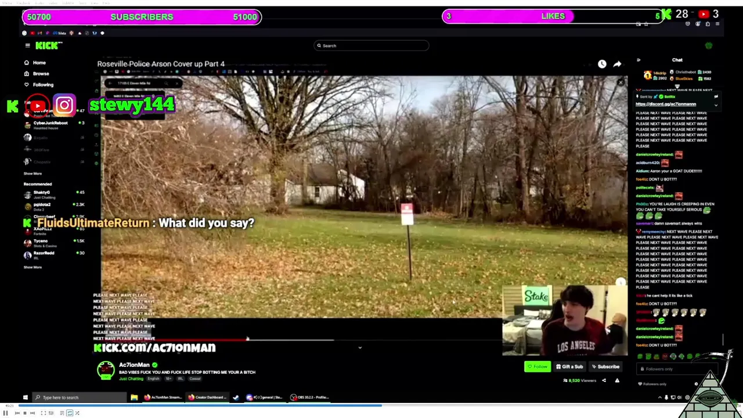Toggle loop repeat mode
The height and width of the screenshot is (418, 743).
pos(70,413)
